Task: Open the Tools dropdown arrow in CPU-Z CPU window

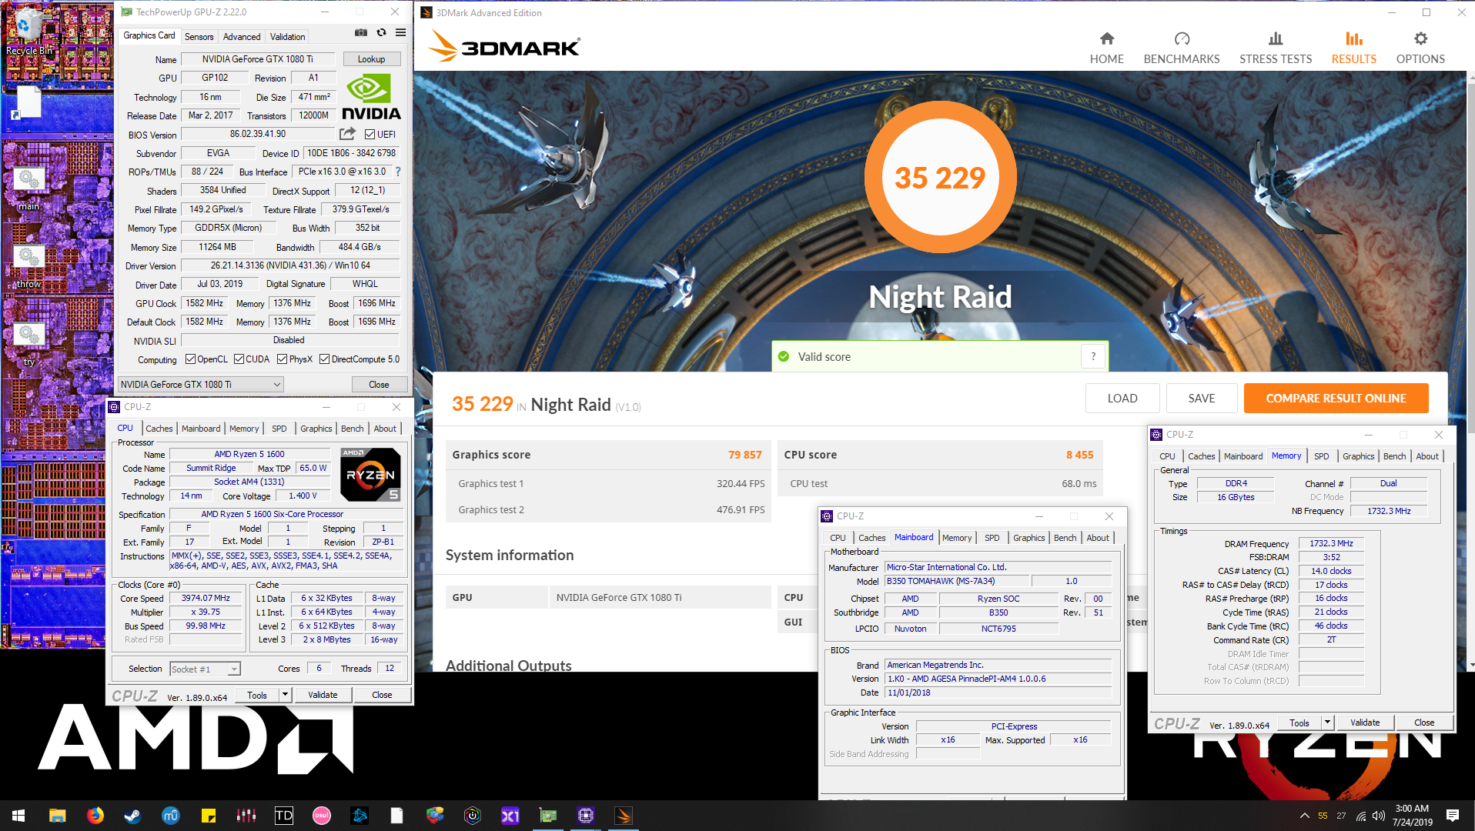Action: pyautogui.click(x=285, y=695)
